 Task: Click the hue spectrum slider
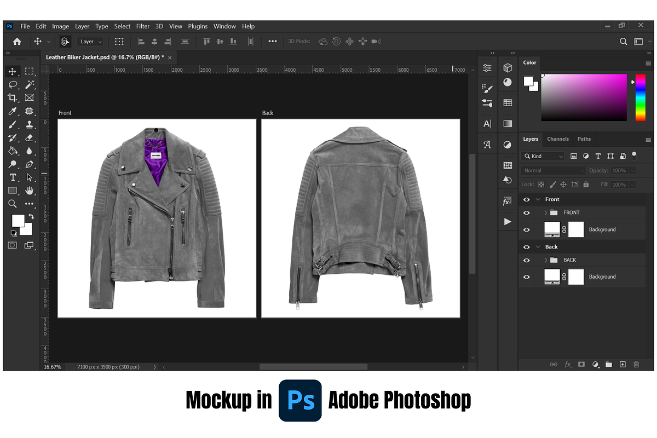640,97
